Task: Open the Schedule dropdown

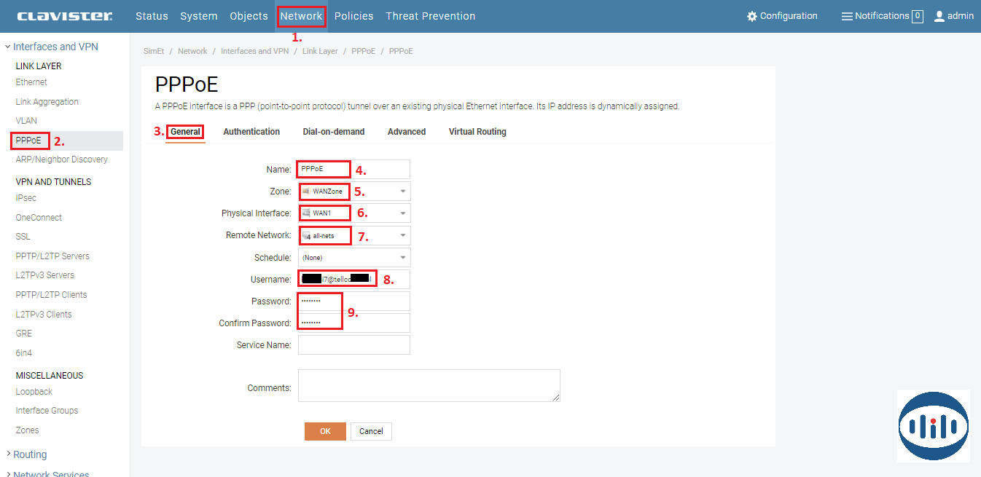Action: click(x=403, y=257)
